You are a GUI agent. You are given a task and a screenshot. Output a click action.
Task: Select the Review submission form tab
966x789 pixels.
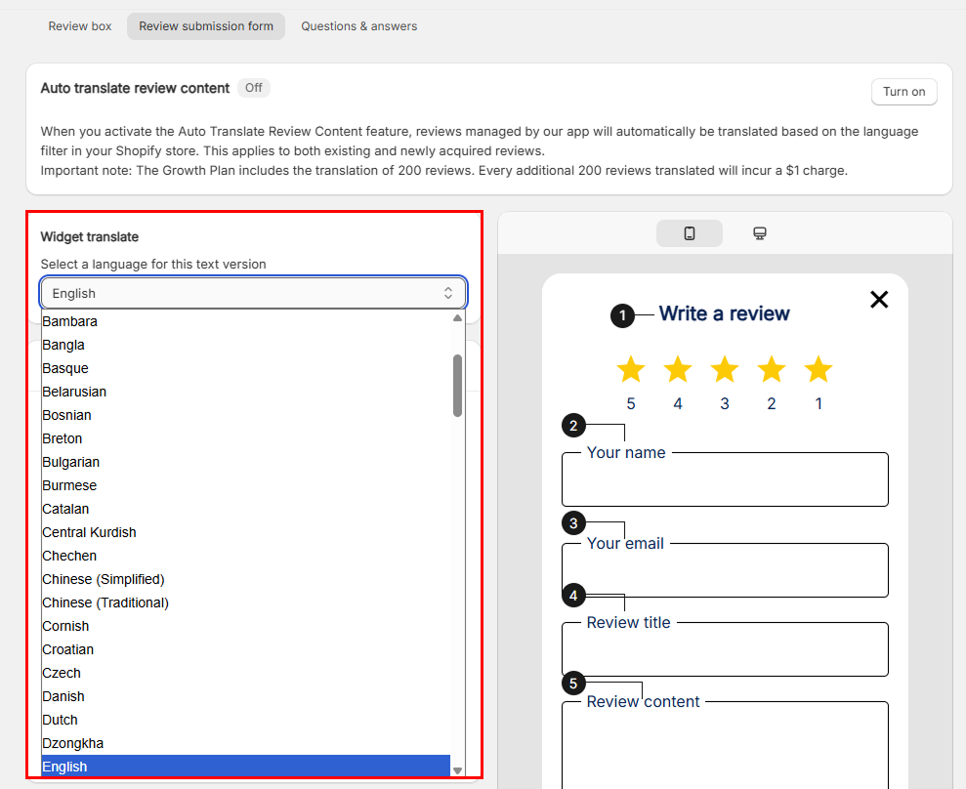tap(206, 26)
